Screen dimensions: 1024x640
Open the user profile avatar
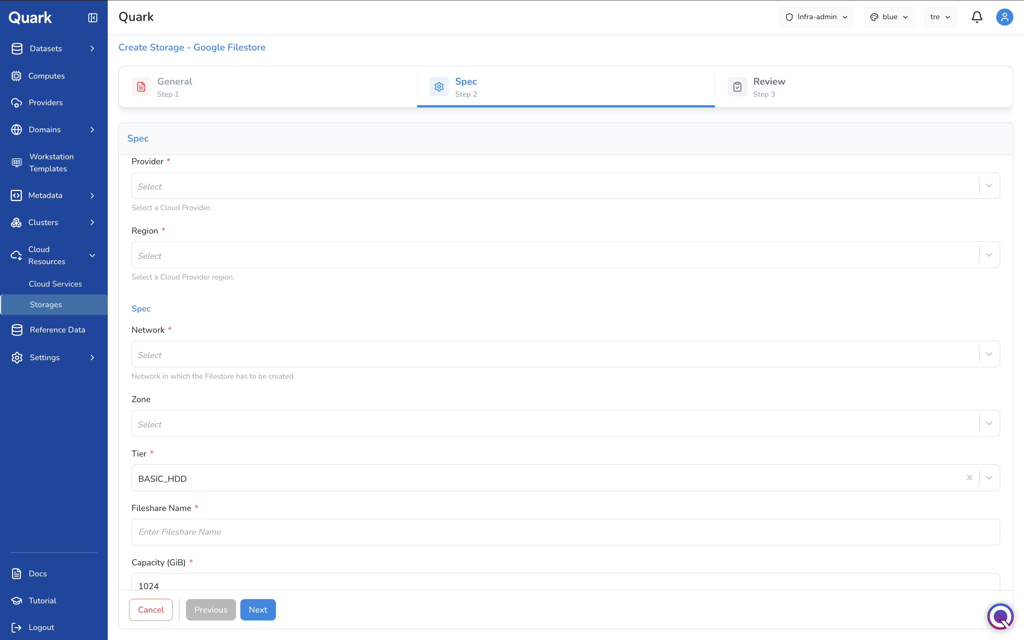pyautogui.click(x=1004, y=17)
